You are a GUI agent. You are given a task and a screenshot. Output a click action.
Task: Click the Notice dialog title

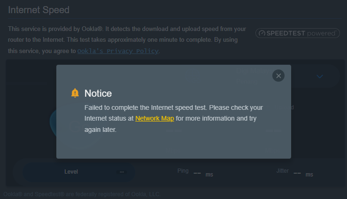click(x=98, y=93)
